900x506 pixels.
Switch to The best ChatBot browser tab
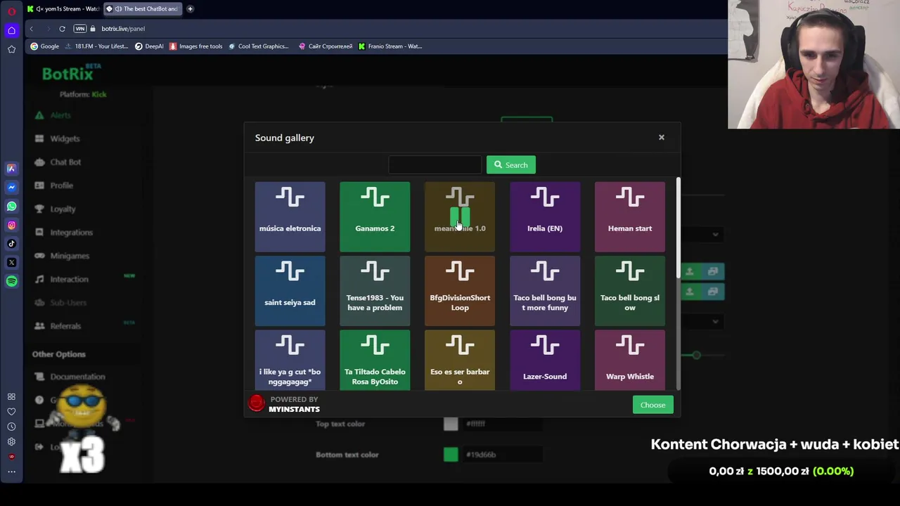[x=143, y=9]
